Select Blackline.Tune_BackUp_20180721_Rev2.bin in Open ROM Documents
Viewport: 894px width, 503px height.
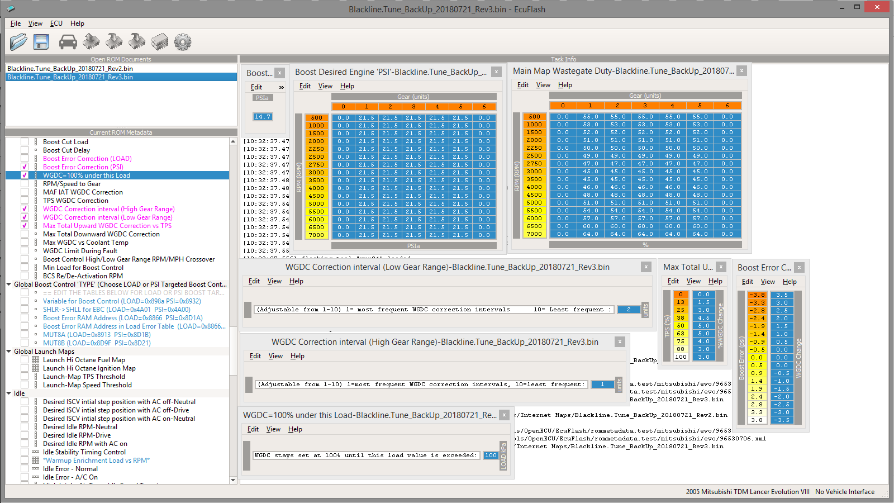click(x=70, y=69)
